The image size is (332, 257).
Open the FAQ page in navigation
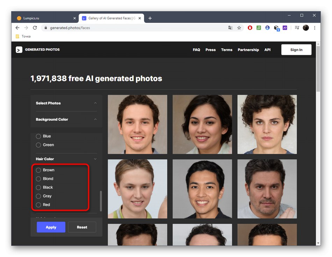(x=196, y=50)
